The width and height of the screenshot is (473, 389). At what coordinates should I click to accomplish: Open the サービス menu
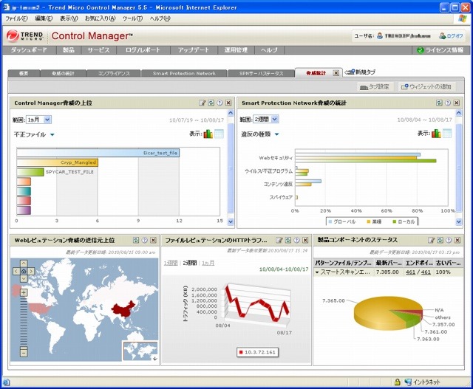coord(98,50)
